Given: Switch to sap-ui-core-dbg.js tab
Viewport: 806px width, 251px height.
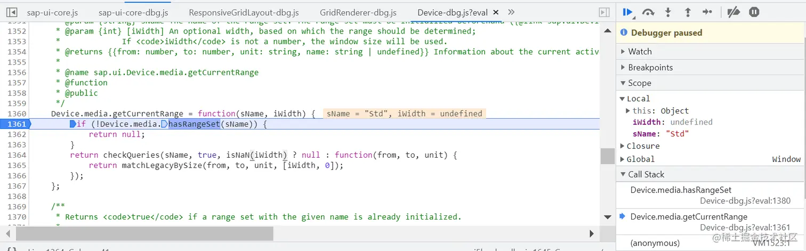Looking at the screenshot, I should (x=134, y=12).
